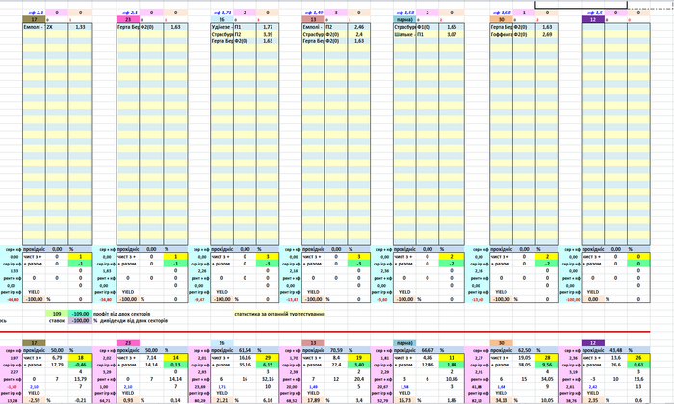The width and height of the screenshot is (674, 404).
Task: Click the value '16,16' cell
Action: 245,357
